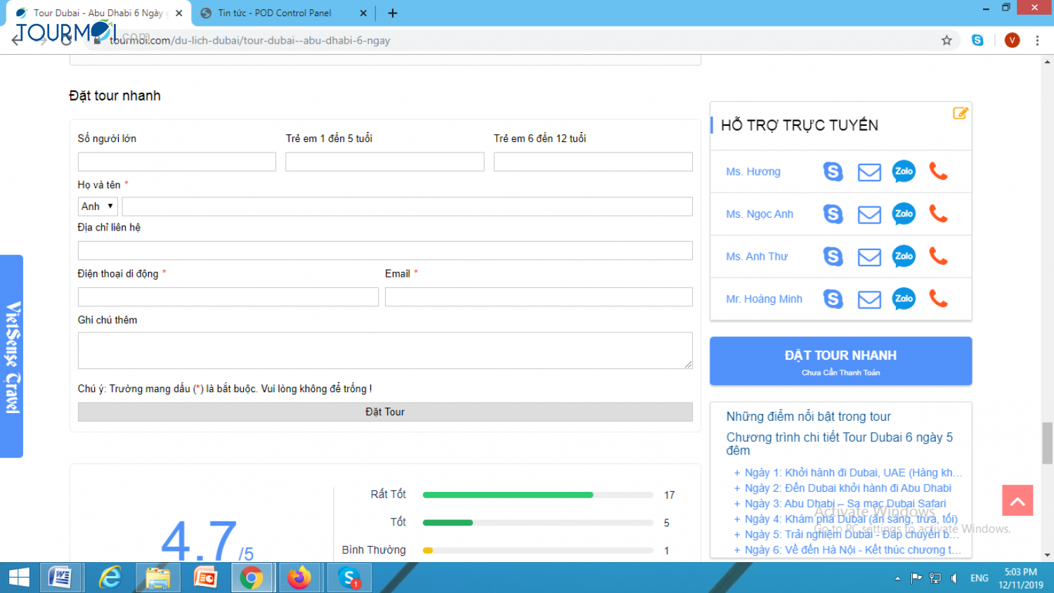Select the Tour Dubai - Abu Dhabi tab
Image resolution: width=1054 pixels, height=593 pixels.
pyautogui.click(x=98, y=13)
